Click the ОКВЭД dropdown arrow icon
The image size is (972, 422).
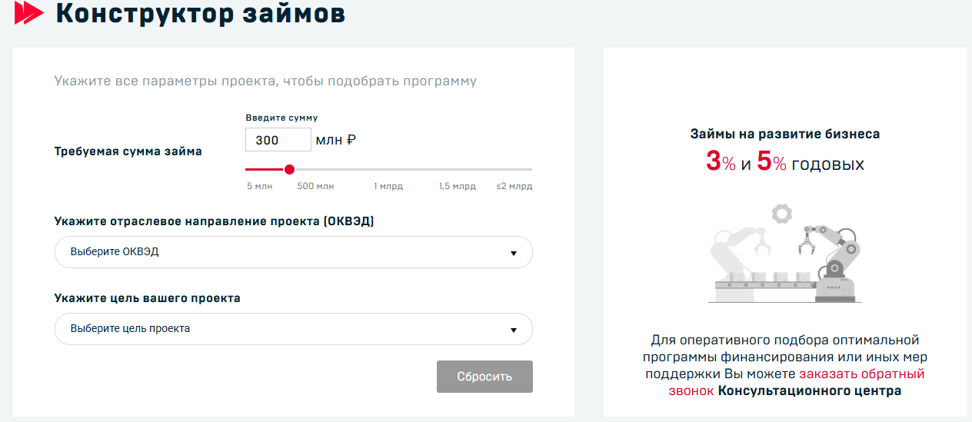pyautogui.click(x=514, y=253)
